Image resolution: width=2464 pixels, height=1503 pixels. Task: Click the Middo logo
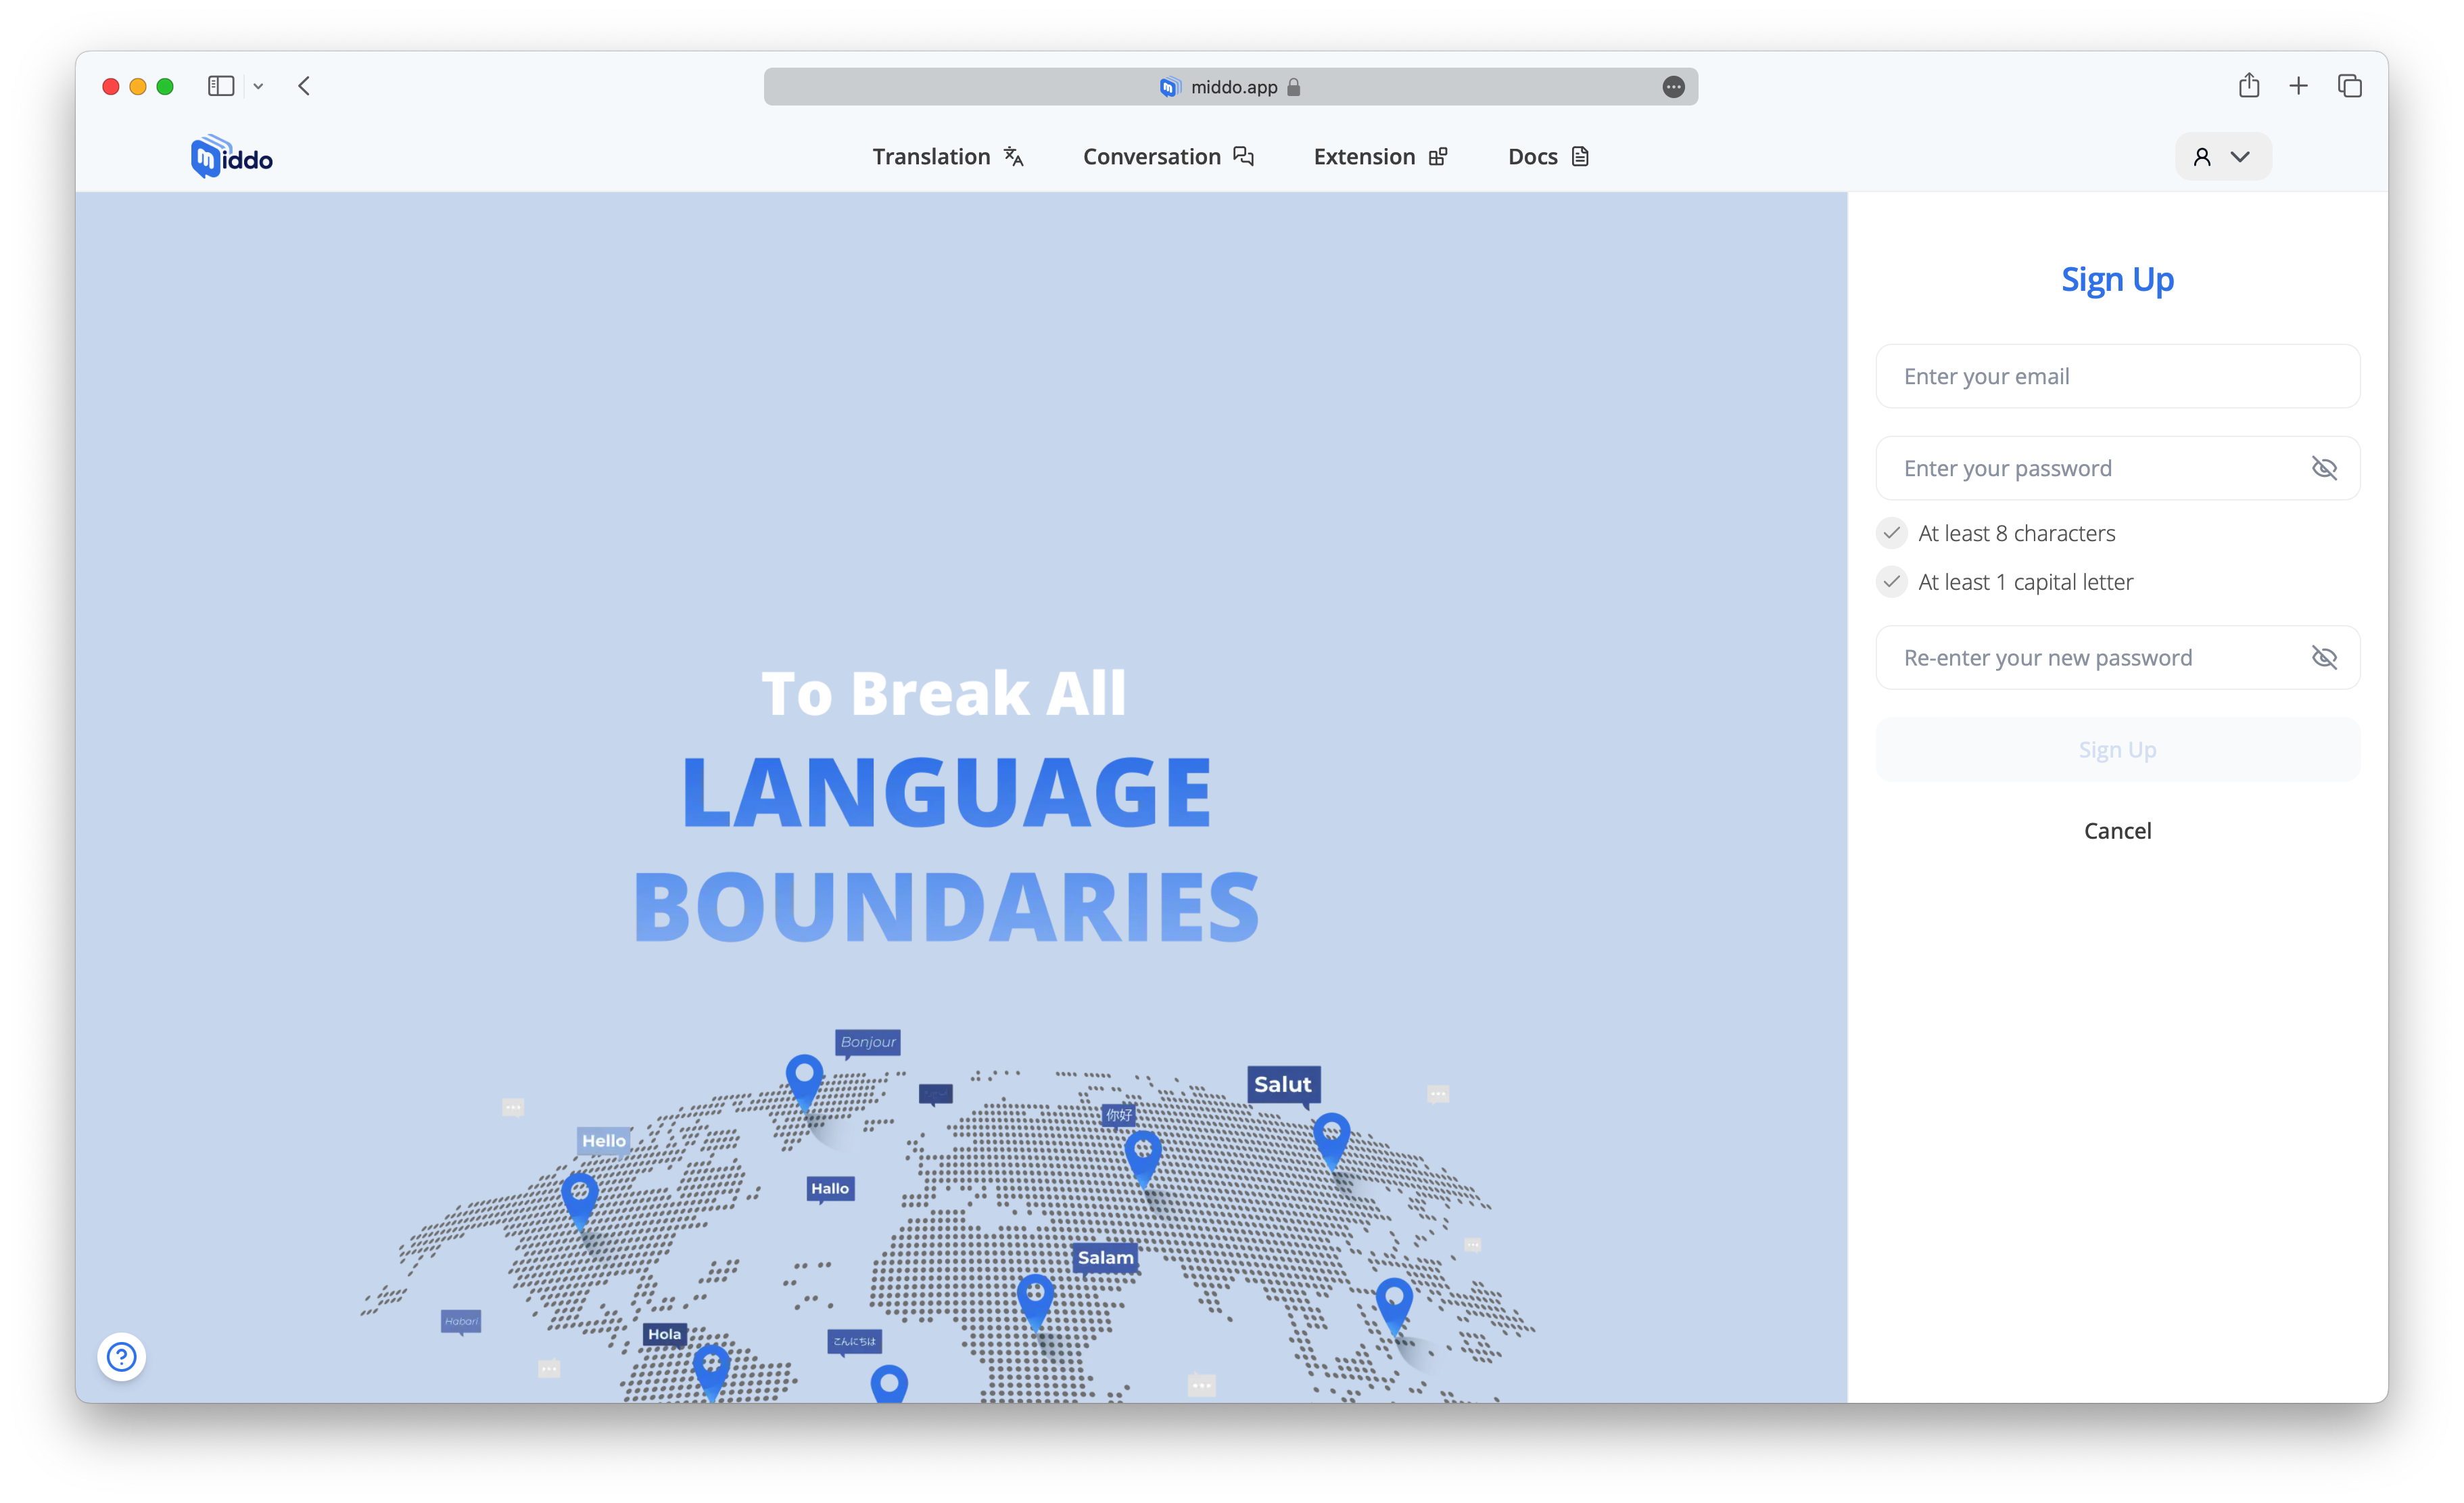pyautogui.click(x=231, y=157)
